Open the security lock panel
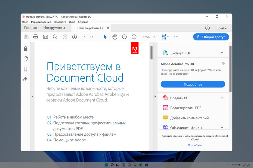 (26, 49)
